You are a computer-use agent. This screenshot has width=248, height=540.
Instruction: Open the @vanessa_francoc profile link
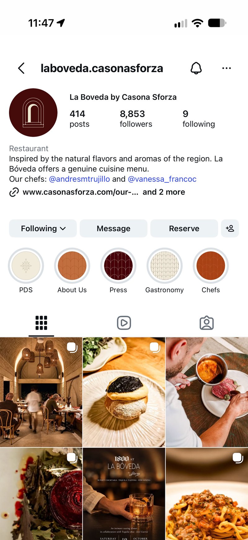162,179
